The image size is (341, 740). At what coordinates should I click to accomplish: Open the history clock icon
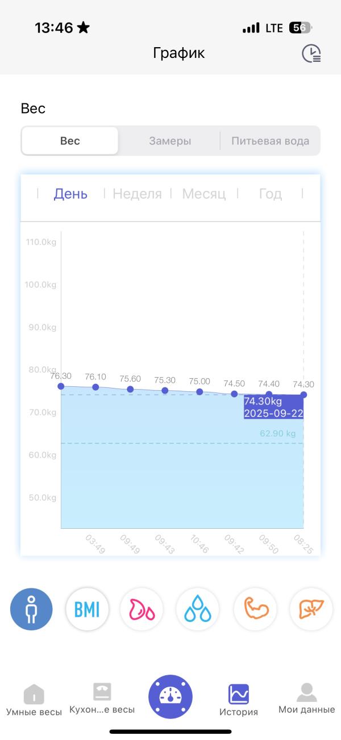(x=311, y=53)
